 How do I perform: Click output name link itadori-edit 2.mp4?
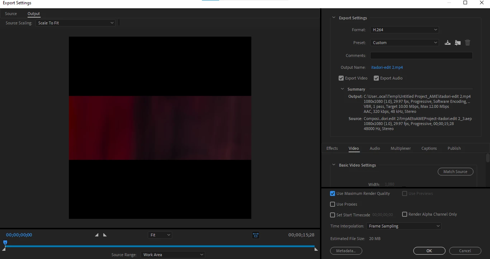pos(387,67)
